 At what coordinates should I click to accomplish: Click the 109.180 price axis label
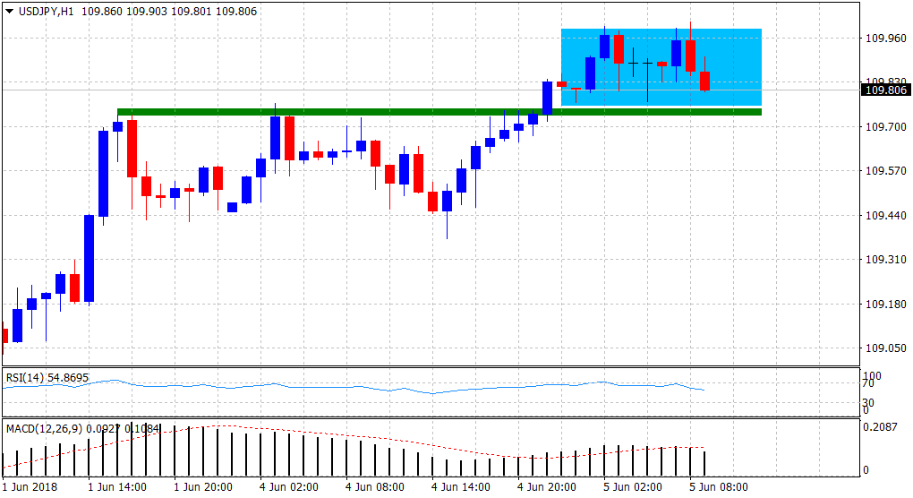tap(883, 305)
